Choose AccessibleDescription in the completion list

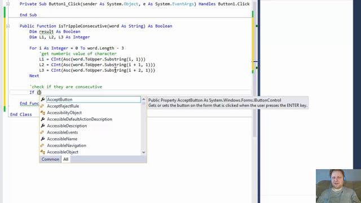point(67,126)
